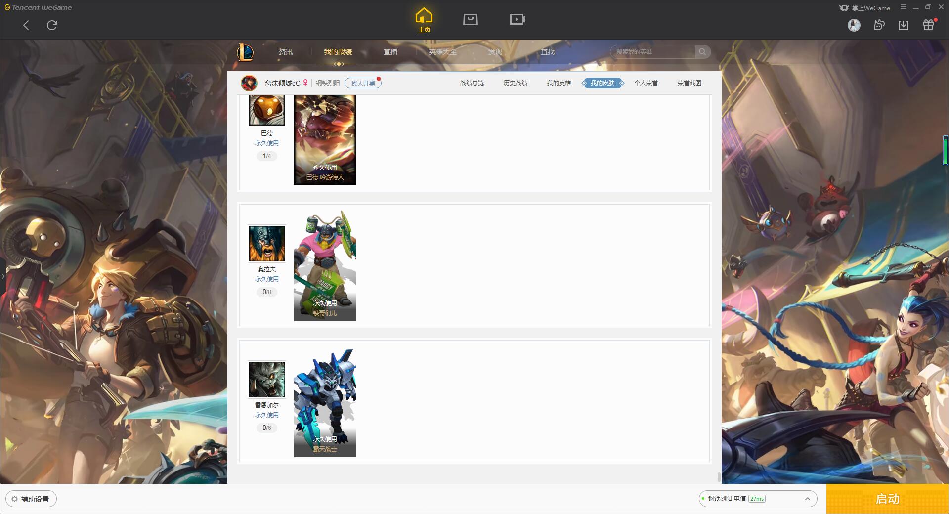
Task: Expand the left side panel arrow
Action: [2, 276]
